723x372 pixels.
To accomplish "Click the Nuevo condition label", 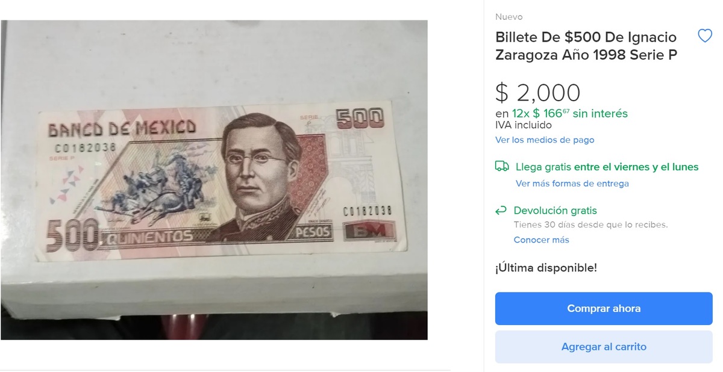I will coord(509,17).
